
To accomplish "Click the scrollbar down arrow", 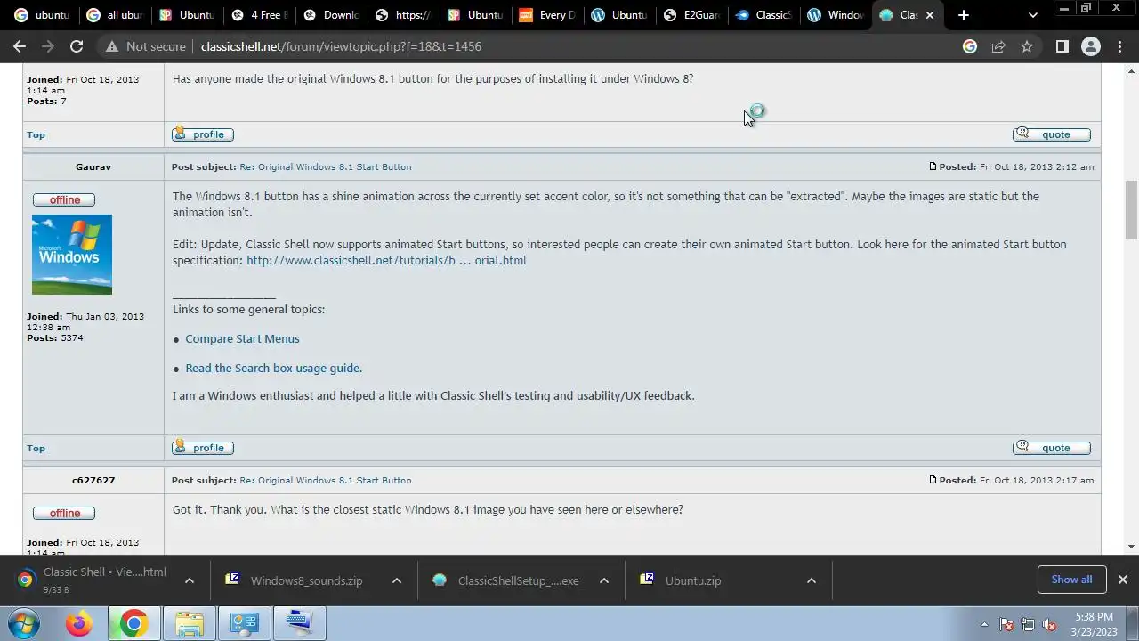I will [x=1131, y=547].
